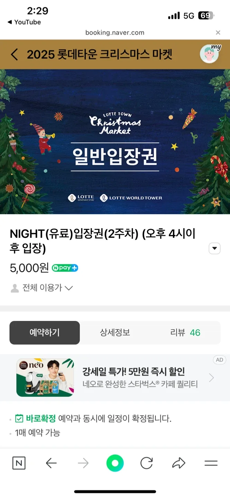Image resolution: width=230 pixels, height=498 pixels.
Task: Return to YouTube via status bar link
Action: pos(24,22)
